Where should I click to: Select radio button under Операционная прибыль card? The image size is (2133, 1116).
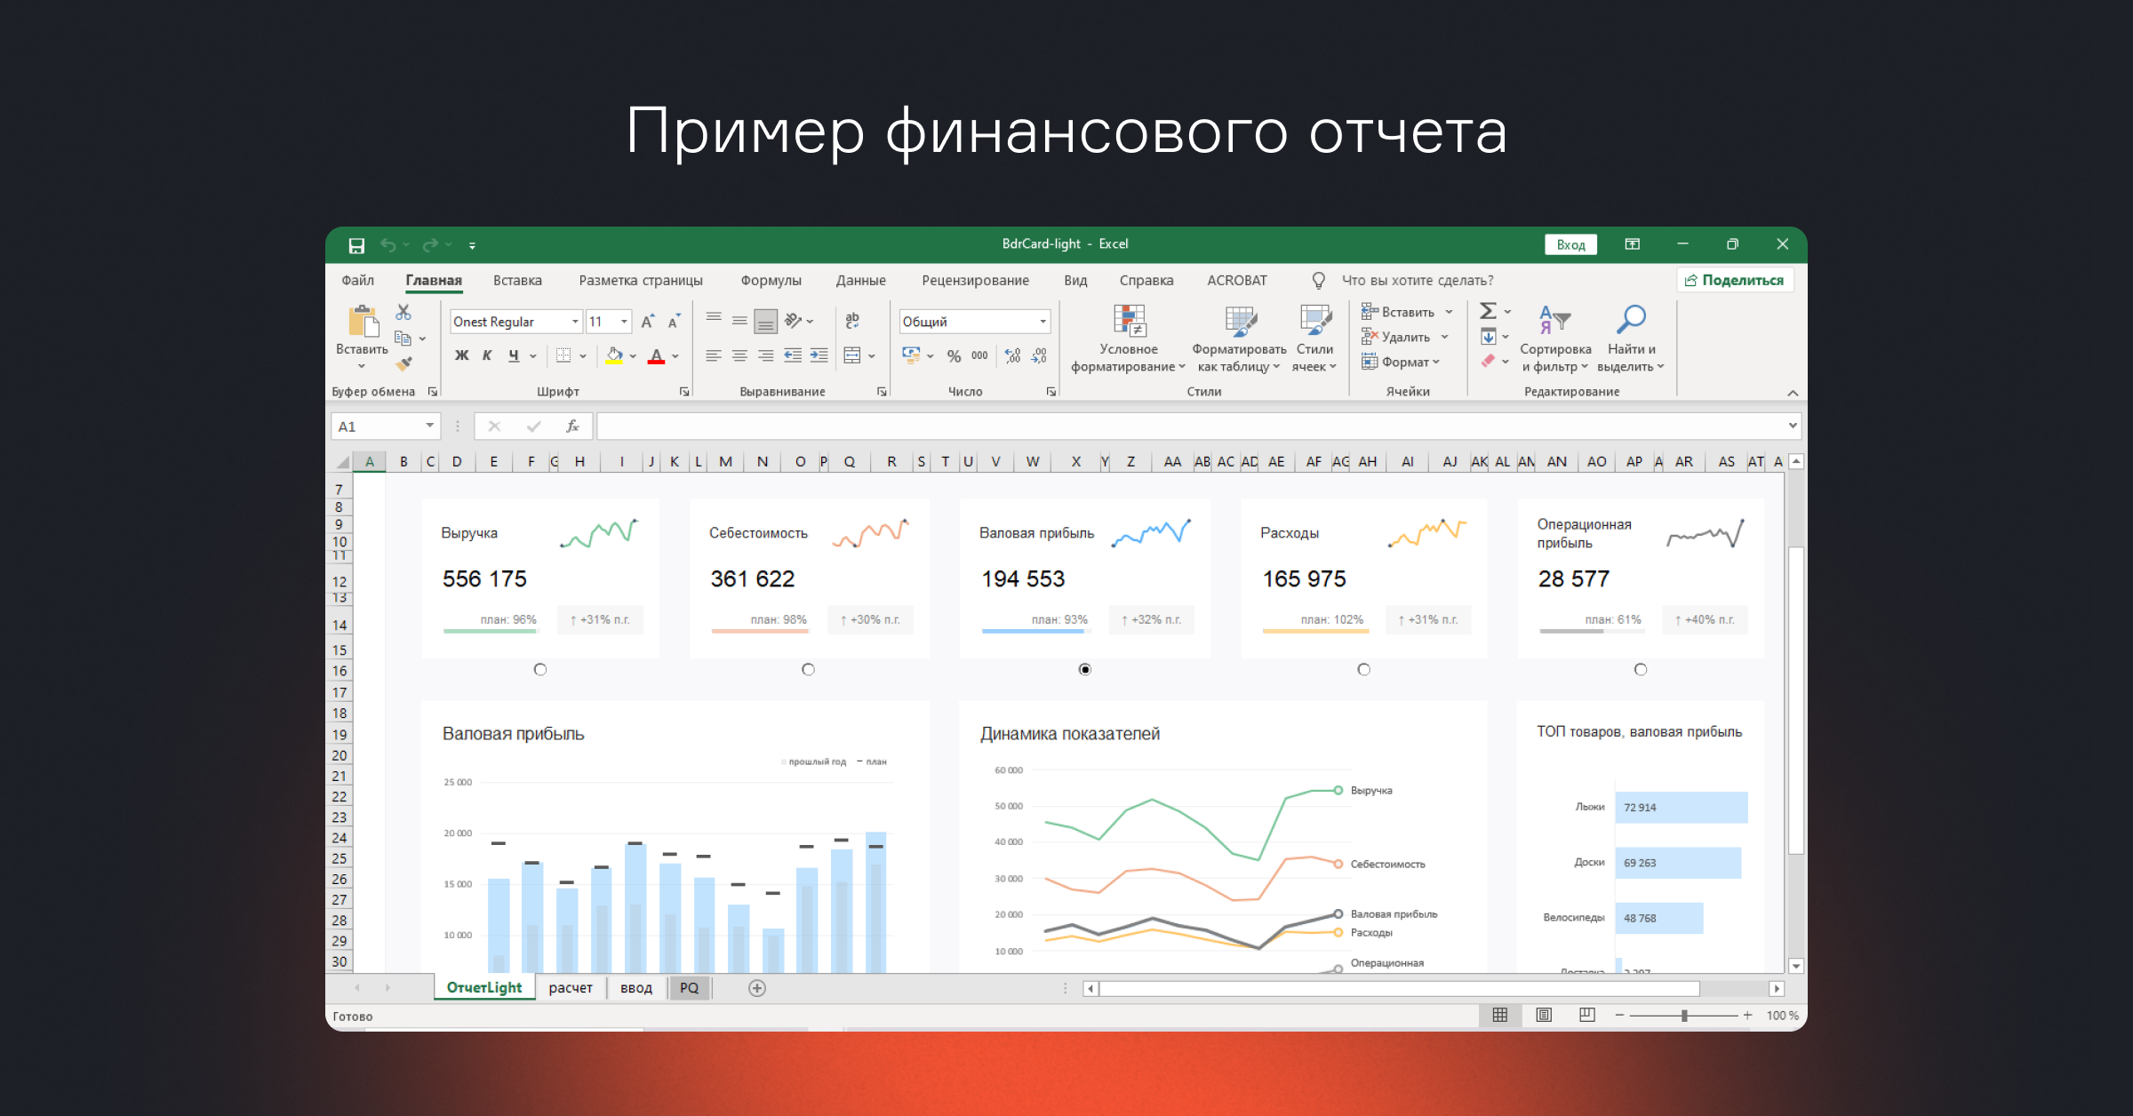[1641, 669]
